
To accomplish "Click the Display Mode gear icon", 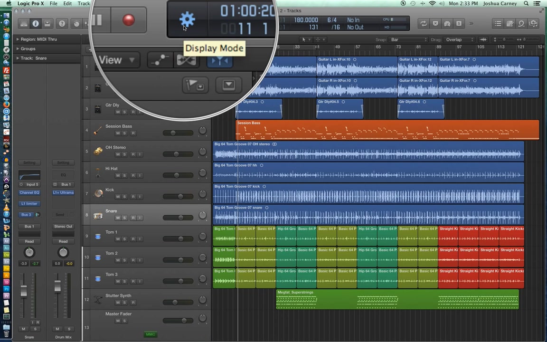I will pos(187,19).
